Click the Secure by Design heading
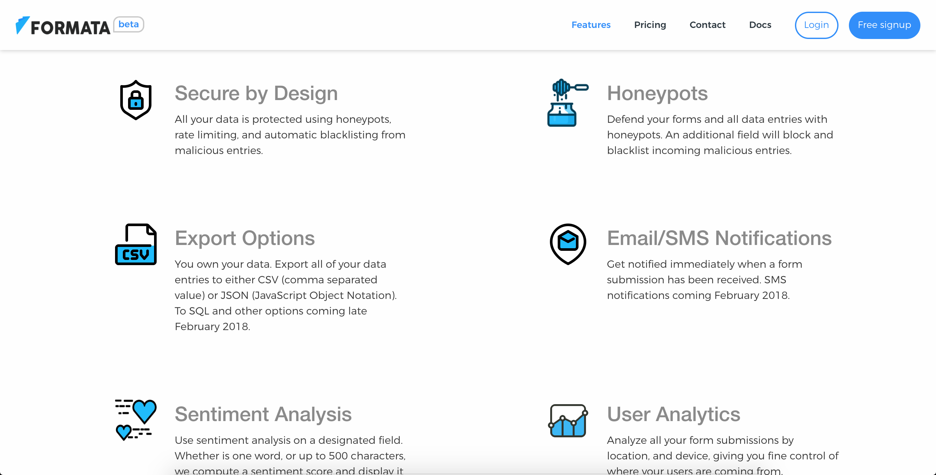The height and width of the screenshot is (475, 936). tap(256, 93)
